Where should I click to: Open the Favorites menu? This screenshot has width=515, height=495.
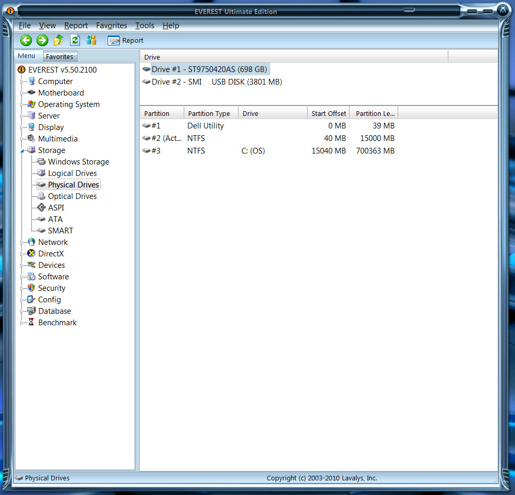tap(111, 26)
